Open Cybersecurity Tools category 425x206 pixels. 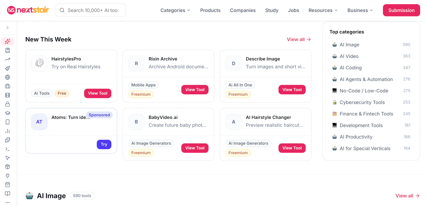(371, 102)
